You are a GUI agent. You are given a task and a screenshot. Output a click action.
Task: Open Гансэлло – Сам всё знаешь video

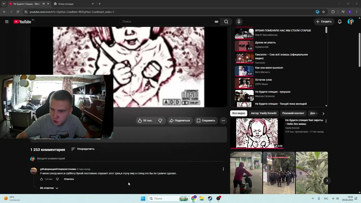point(281,56)
